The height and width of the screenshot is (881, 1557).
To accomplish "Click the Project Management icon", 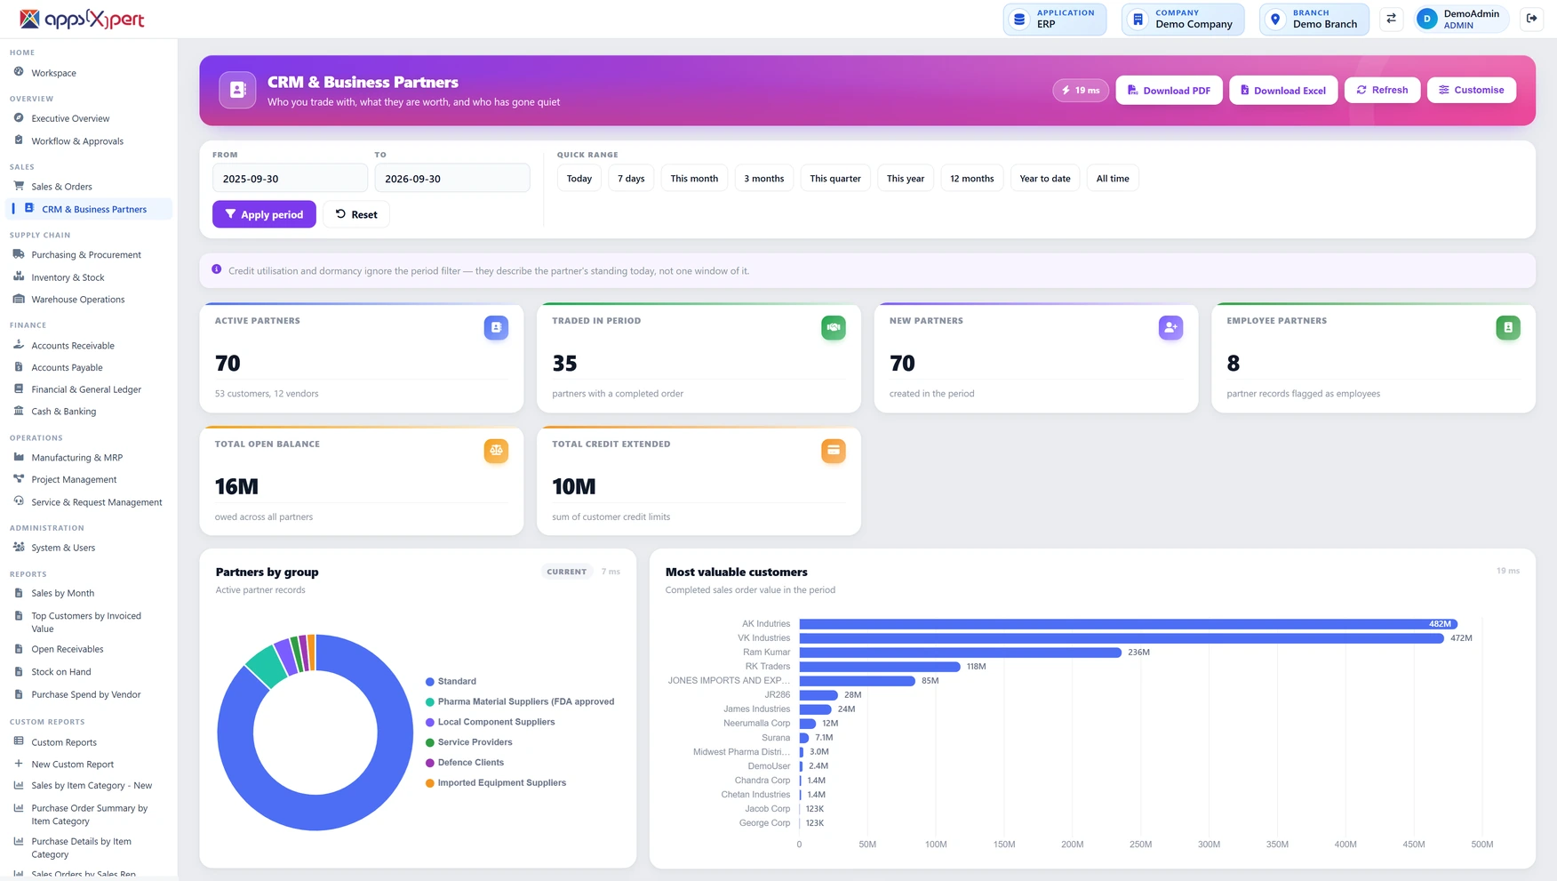I will coord(19,479).
